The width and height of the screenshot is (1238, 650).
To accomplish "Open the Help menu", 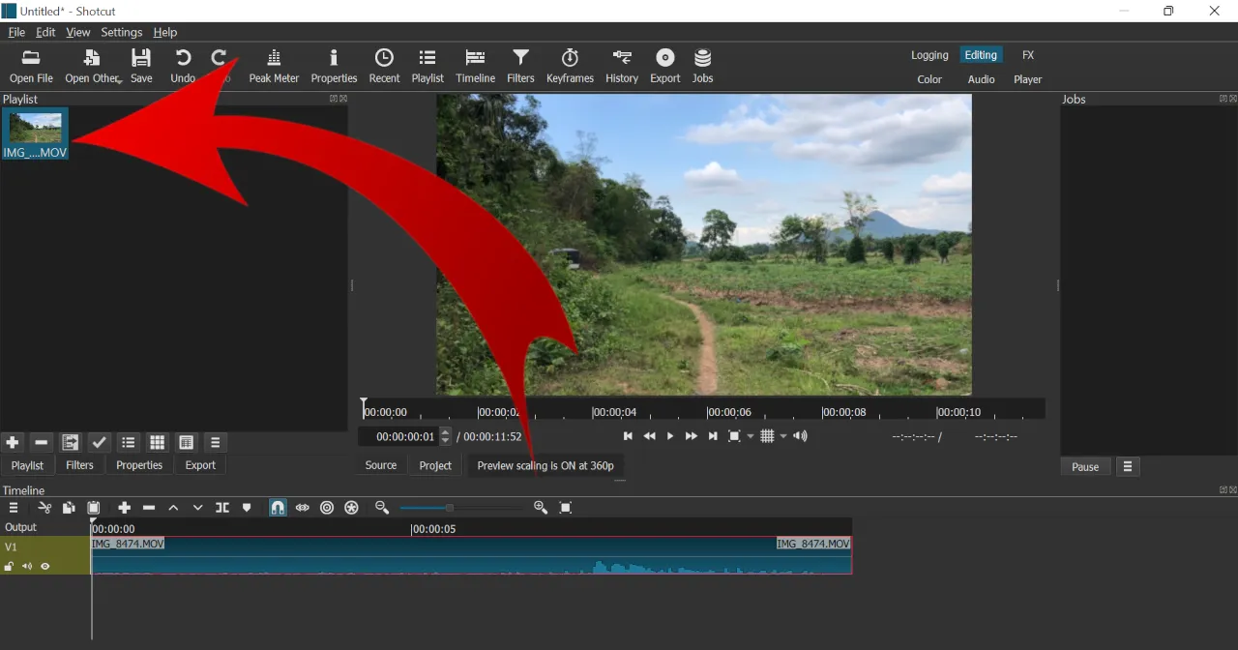I will [165, 32].
